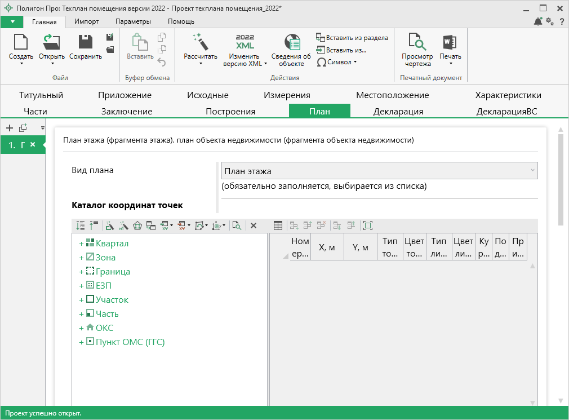The image size is (569, 420).
Task: Go to the Характеристики section tab
Action: 508,95
